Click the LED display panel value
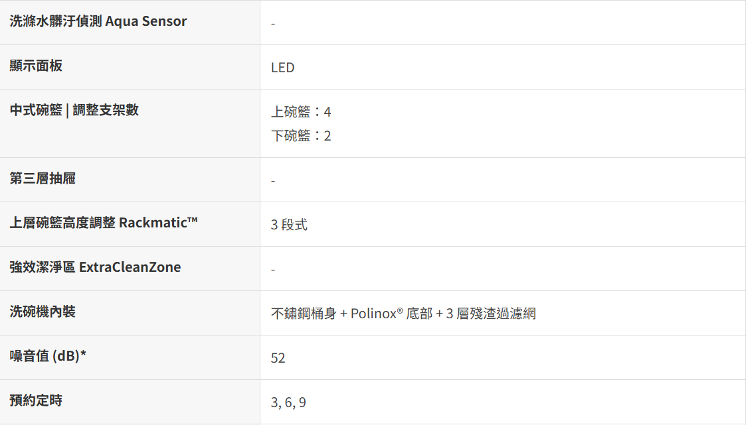The width and height of the screenshot is (746, 425). [x=282, y=68]
